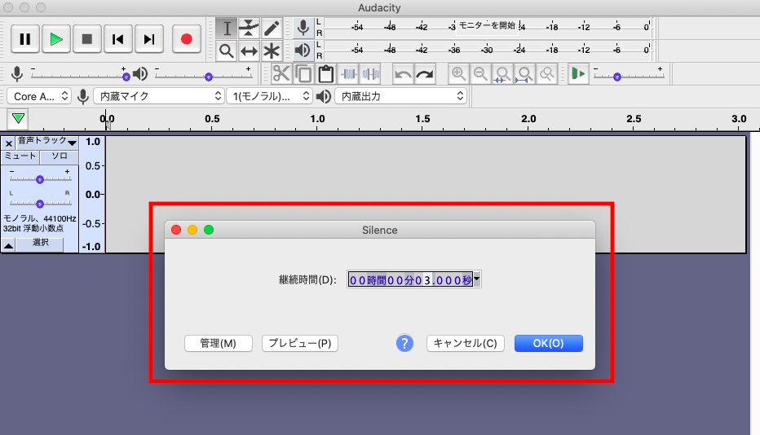This screenshot has height=435, width=760.
Task: Click the timeline green triangle pin button
Action: 19,119
